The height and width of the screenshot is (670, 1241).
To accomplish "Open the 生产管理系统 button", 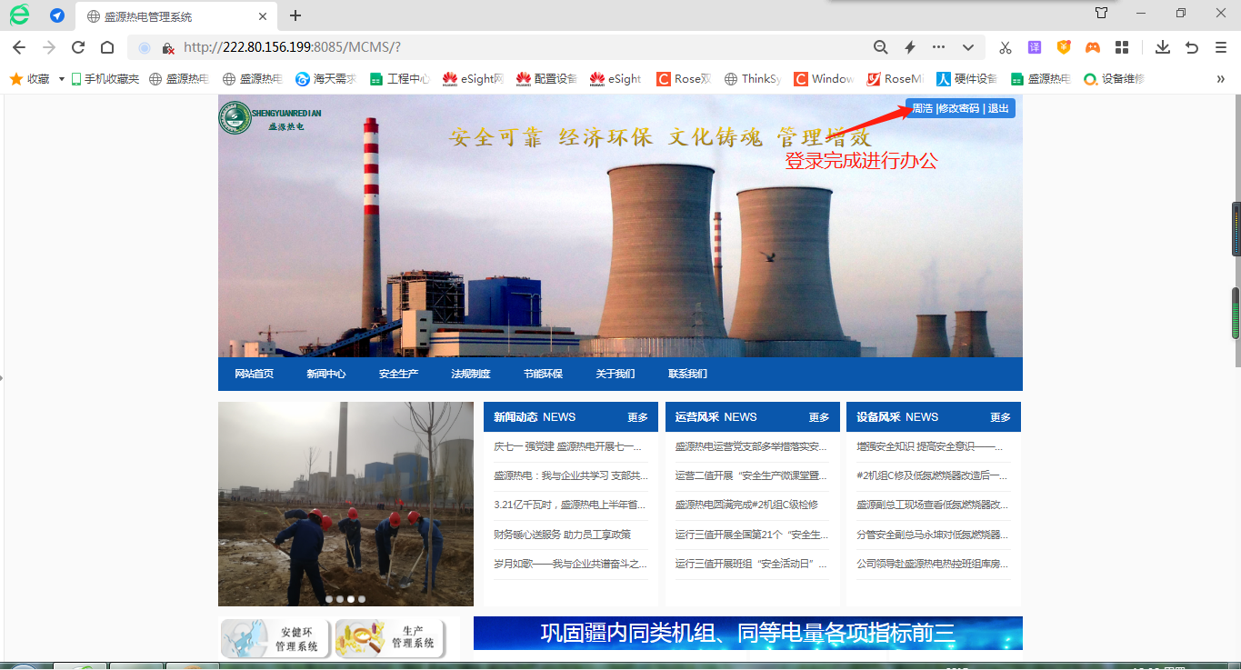I will (390, 638).
